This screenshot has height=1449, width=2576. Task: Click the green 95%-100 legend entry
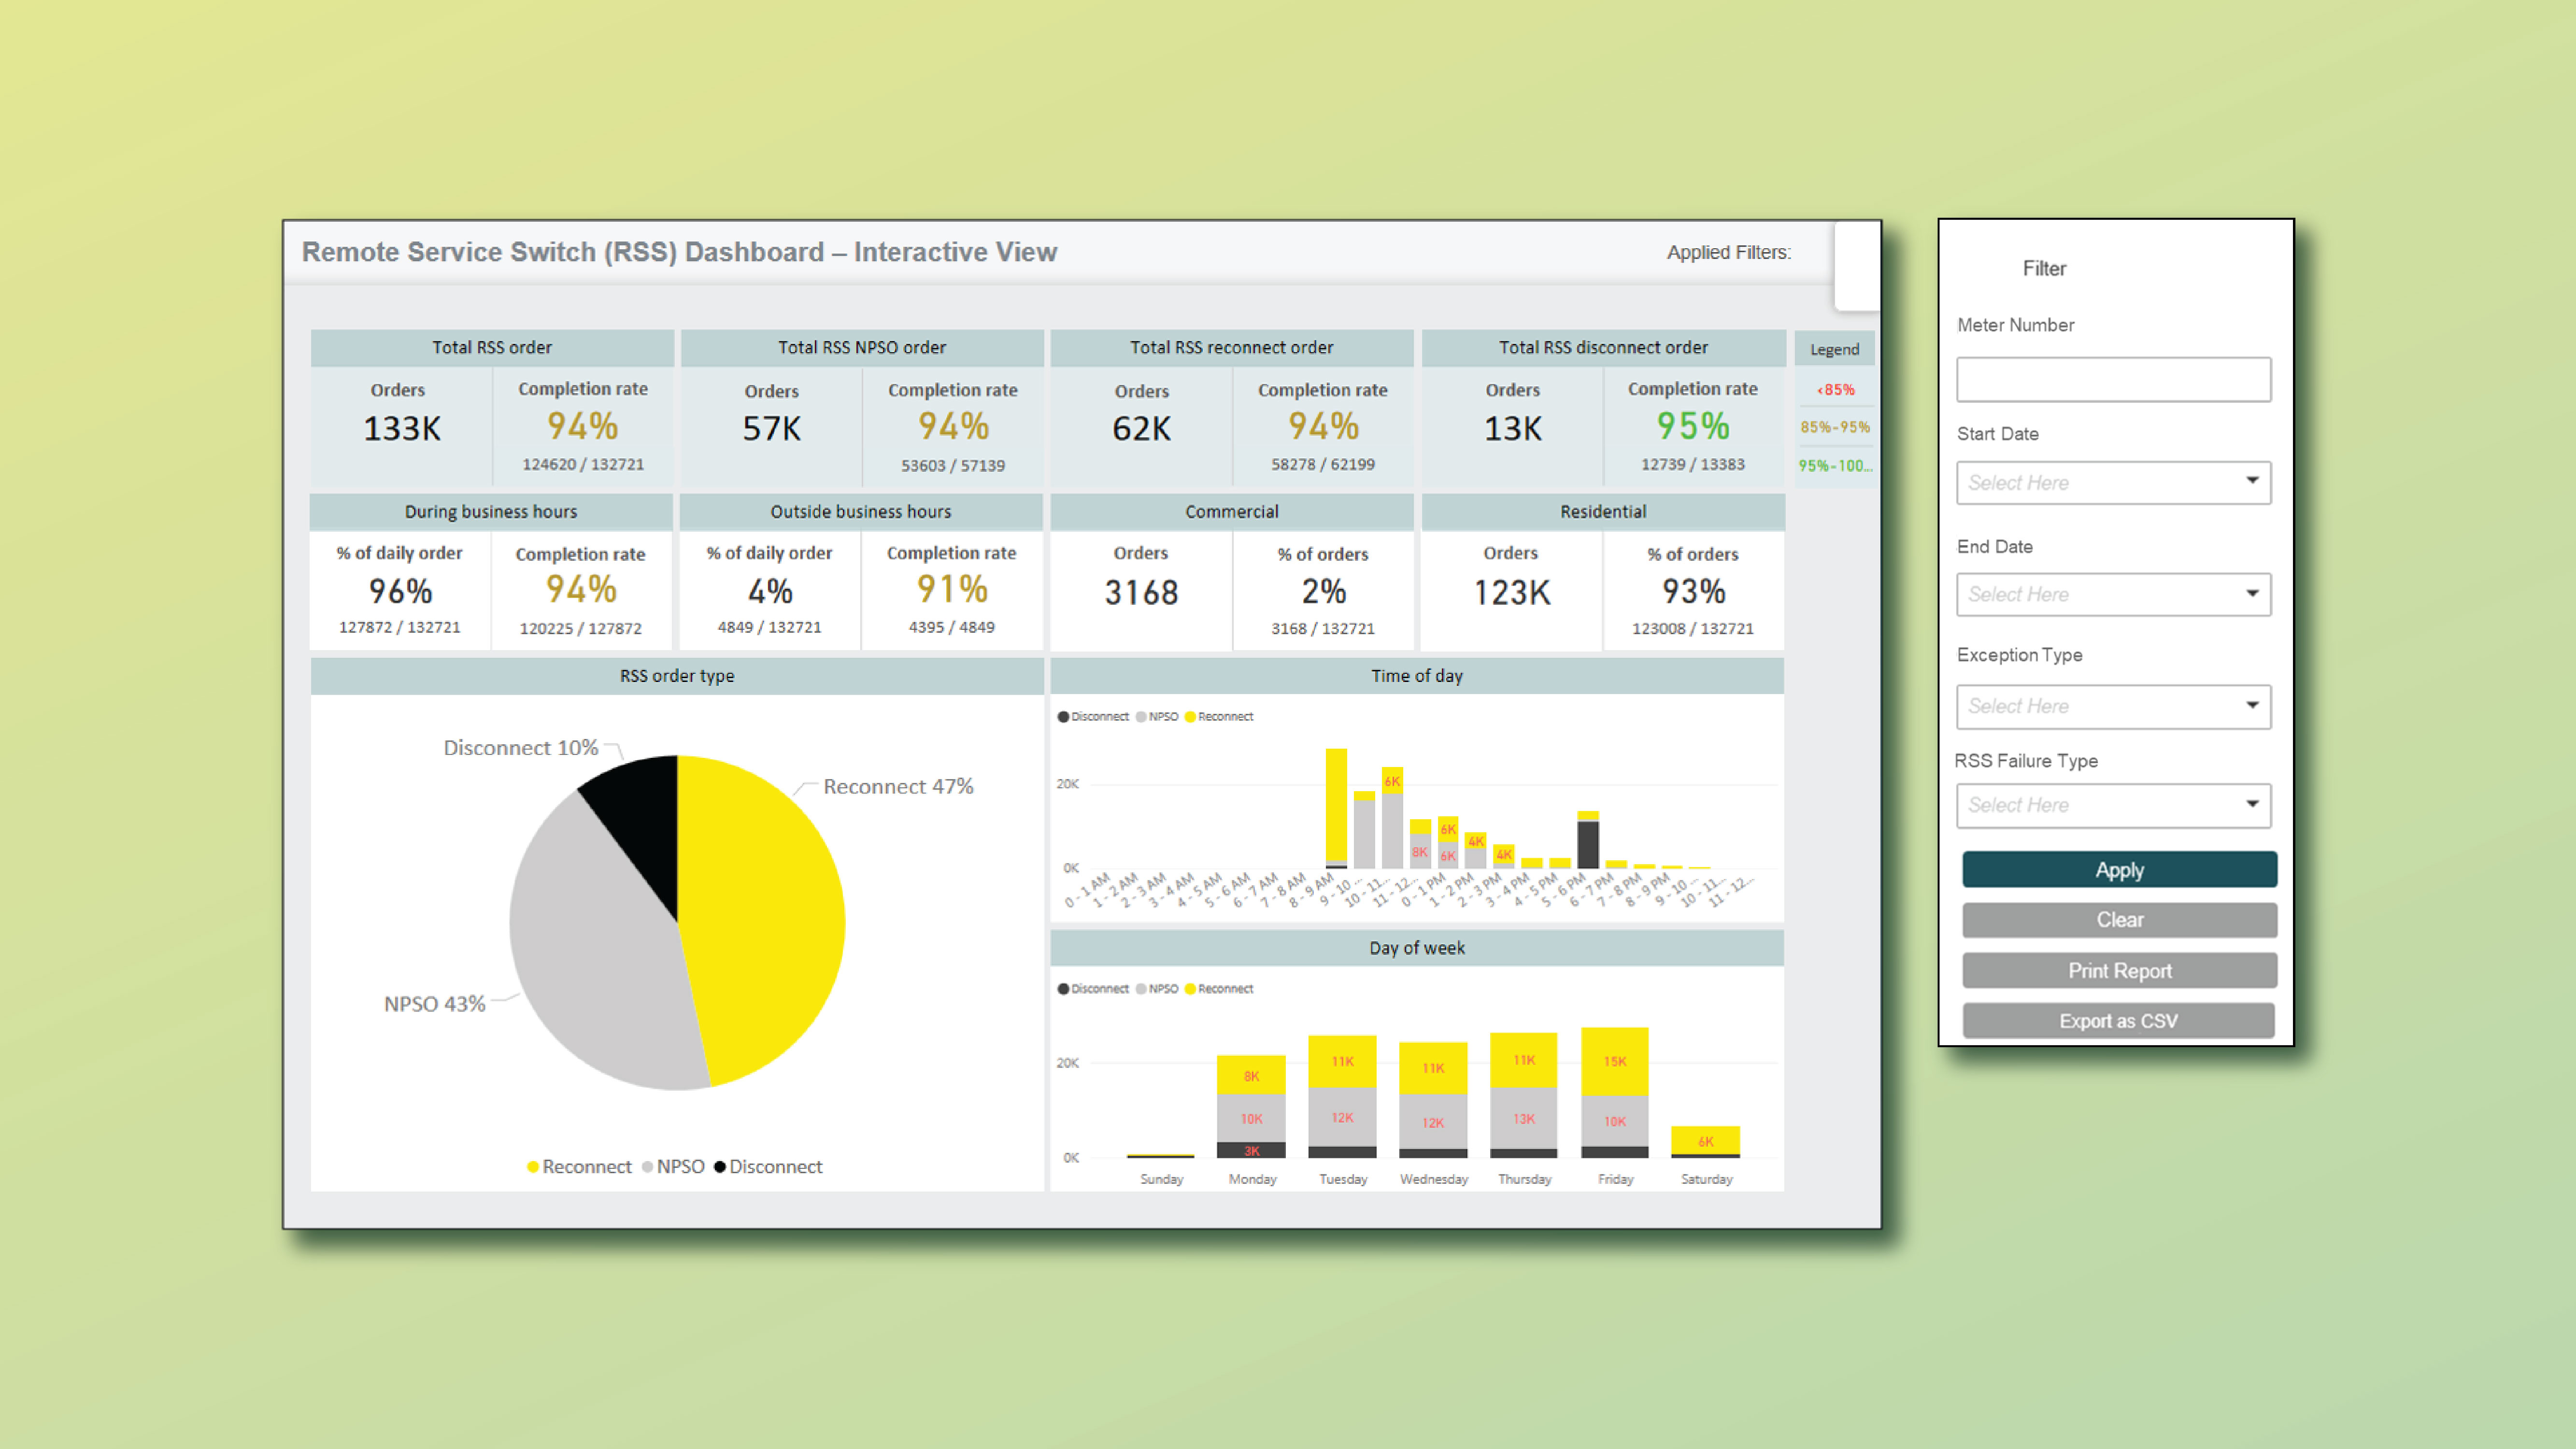(x=1835, y=466)
